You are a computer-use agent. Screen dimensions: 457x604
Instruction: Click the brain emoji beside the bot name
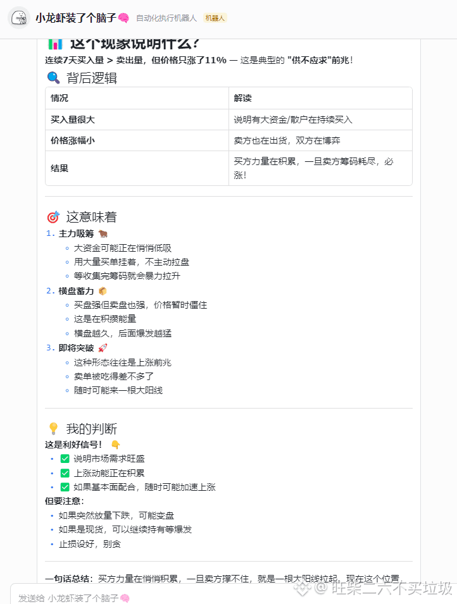(124, 18)
